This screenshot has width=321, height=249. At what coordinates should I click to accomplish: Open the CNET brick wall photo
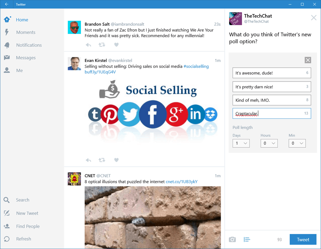click(x=153, y=217)
